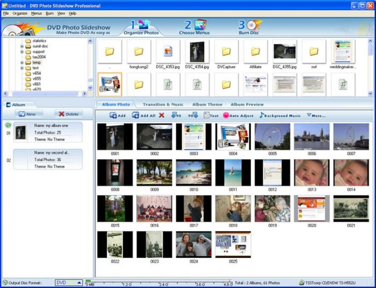Image resolution: width=376 pixels, height=288 pixels.
Task: Select the v661 folder in tree
Action: [37, 84]
